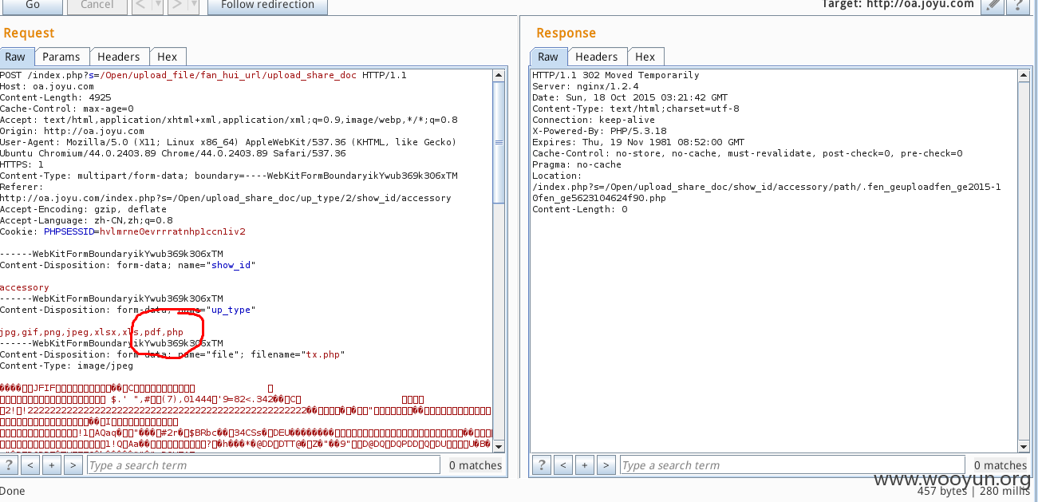Open help with the top-right question mark

click(x=1016, y=5)
